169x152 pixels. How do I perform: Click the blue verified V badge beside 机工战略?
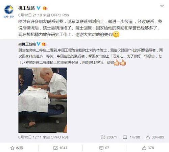pos(39,8)
